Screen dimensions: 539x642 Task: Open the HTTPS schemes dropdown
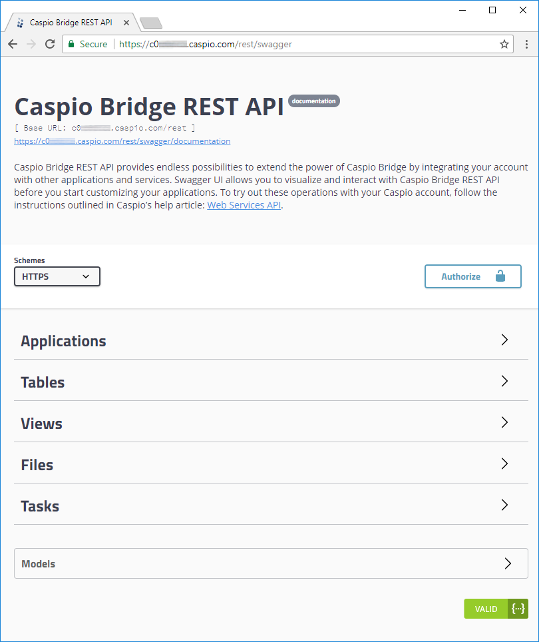57,276
